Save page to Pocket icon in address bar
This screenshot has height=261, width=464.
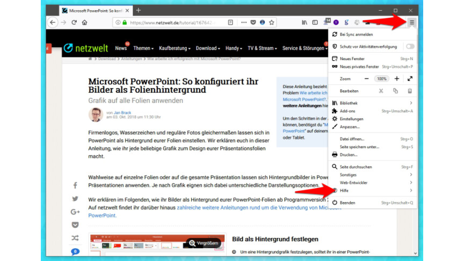(x=253, y=23)
